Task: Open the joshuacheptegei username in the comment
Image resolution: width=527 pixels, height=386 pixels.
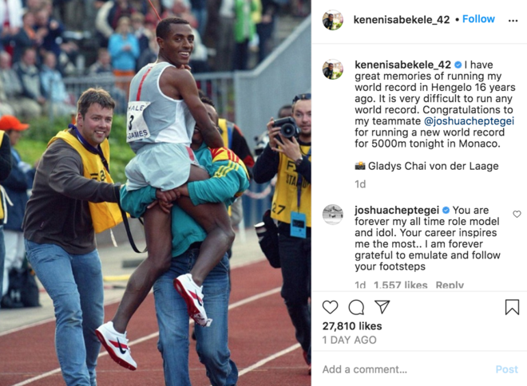Action: pyautogui.click(x=397, y=210)
